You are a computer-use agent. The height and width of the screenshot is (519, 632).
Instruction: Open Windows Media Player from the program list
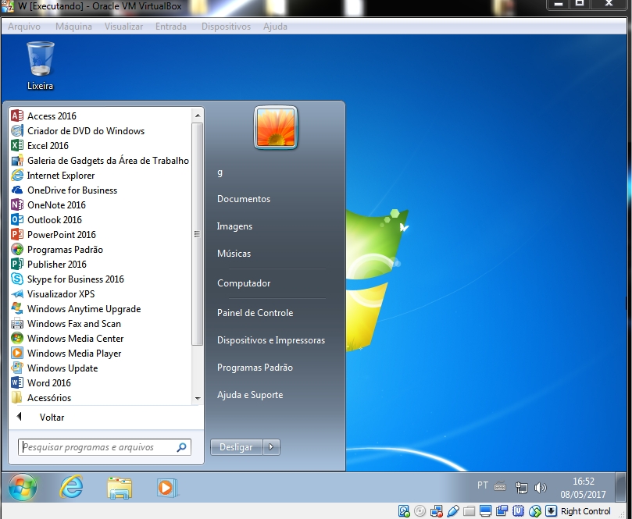click(66, 354)
